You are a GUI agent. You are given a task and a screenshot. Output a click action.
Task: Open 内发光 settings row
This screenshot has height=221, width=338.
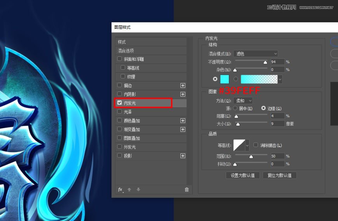(x=151, y=103)
